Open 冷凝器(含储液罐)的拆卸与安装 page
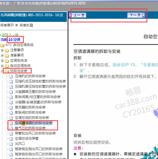Screen dimensions: 158x159 (x=38, y=102)
